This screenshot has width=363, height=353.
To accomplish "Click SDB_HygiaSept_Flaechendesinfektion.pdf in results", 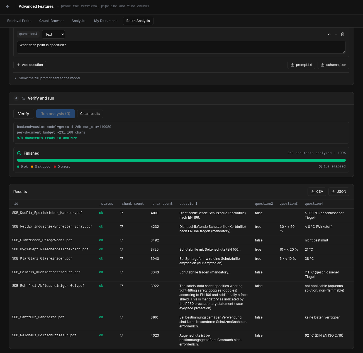I will pos(50,250).
